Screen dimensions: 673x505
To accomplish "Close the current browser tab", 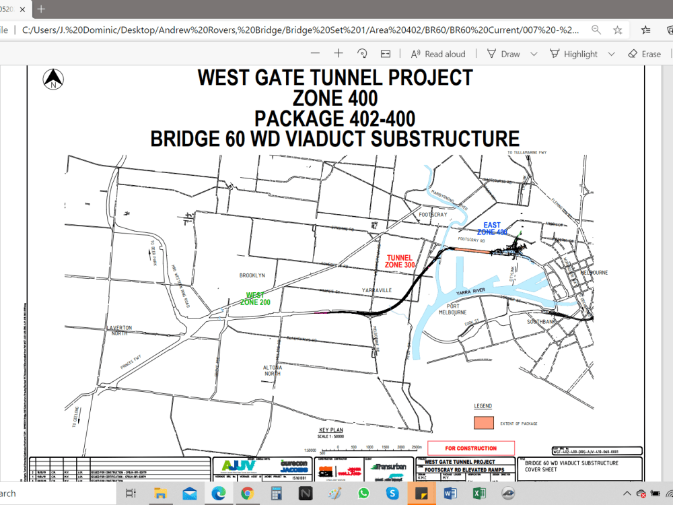I will click(23, 9).
